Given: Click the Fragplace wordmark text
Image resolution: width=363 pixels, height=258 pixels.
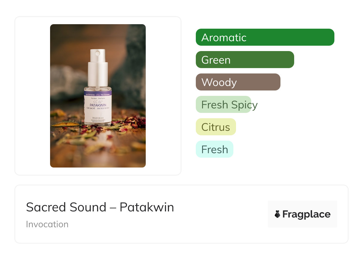Looking at the screenshot, I should 306,214.
